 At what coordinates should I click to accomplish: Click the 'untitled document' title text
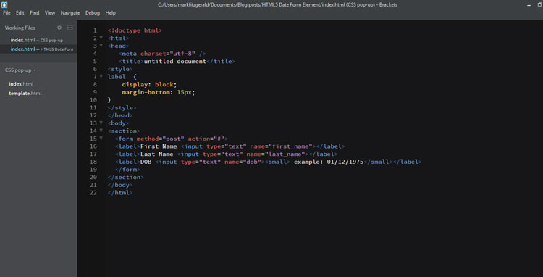(x=175, y=62)
